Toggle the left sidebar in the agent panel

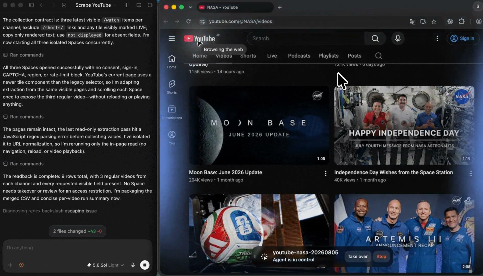pos(31,5)
